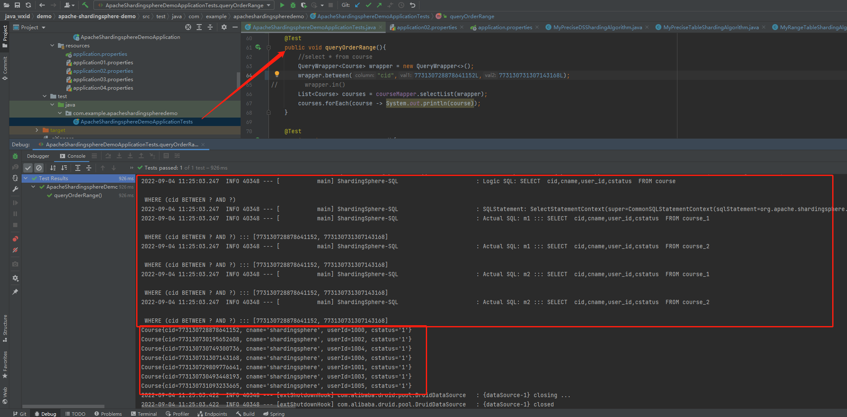This screenshot has height=417, width=847.
Task: Toggle Show Passed checkmark button
Action: click(28, 168)
